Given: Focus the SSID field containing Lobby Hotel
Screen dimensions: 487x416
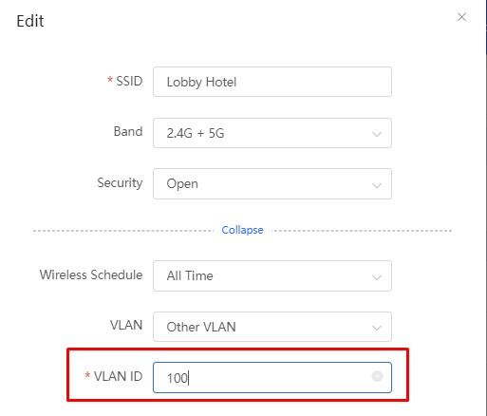Looking at the screenshot, I should tap(272, 82).
